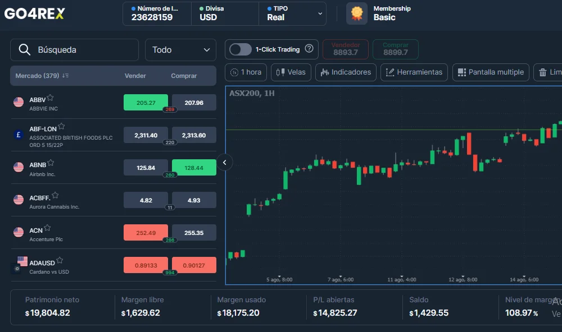Open the Indicadores menu
562x332 pixels.
pyautogui.click(x=346, y=72)
